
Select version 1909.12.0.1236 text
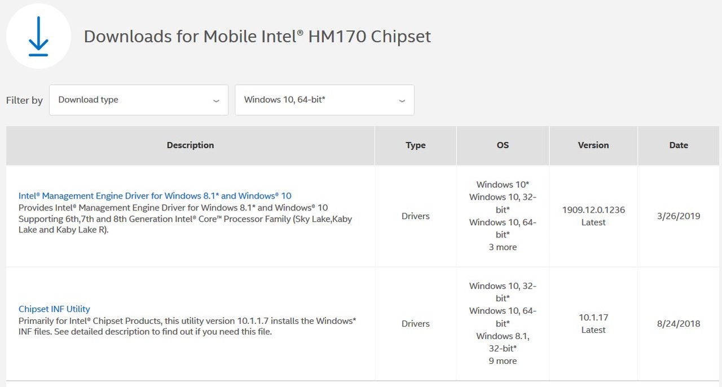[593, 210]
